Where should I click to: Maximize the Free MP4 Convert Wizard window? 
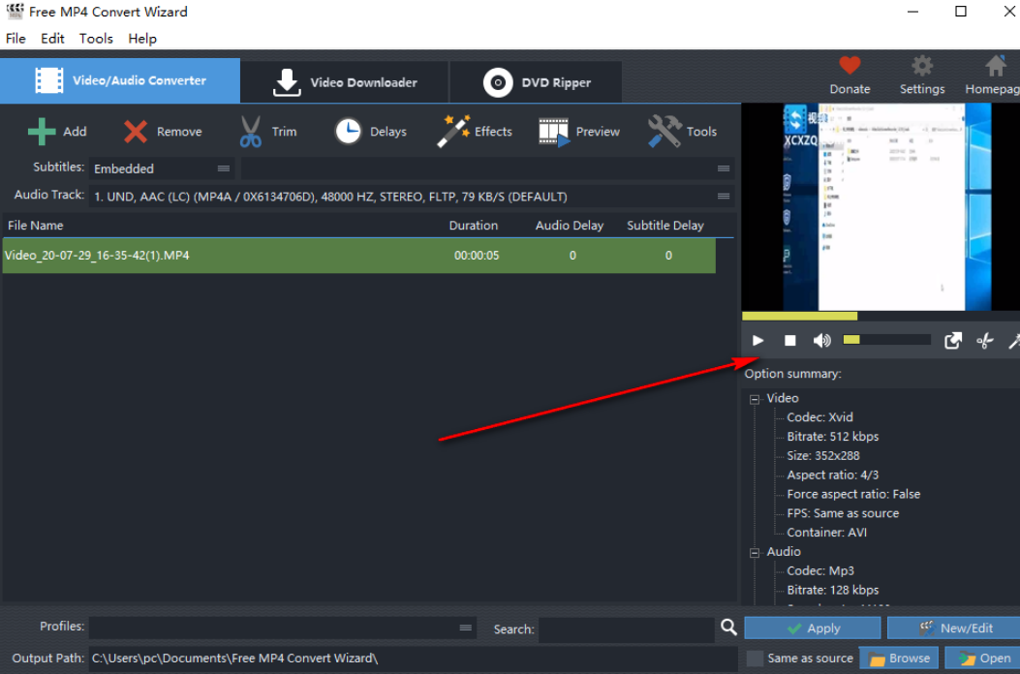coord(961,11)
